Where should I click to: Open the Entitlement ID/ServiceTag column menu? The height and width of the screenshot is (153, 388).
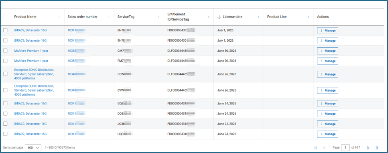coord(208,17)
